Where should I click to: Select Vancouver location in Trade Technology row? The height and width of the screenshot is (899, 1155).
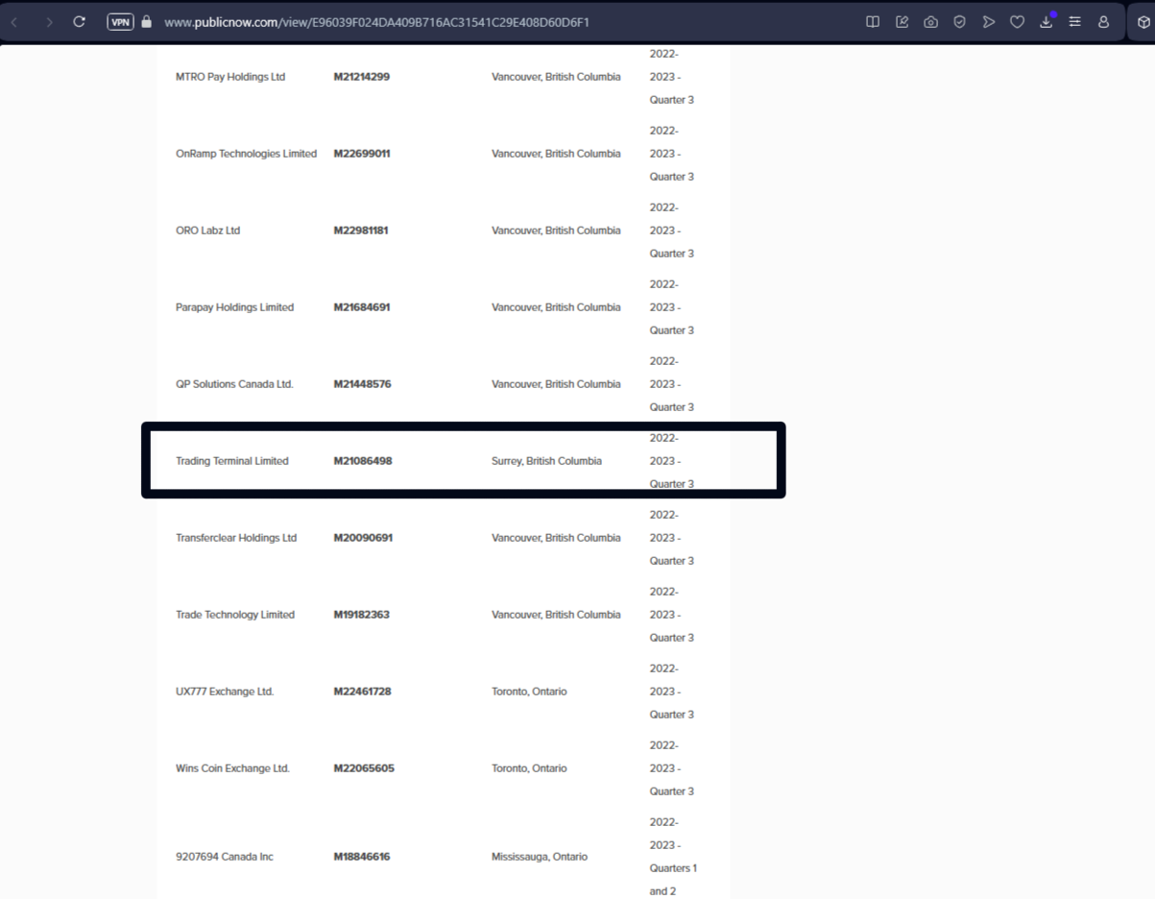click(x=556, y=615)
